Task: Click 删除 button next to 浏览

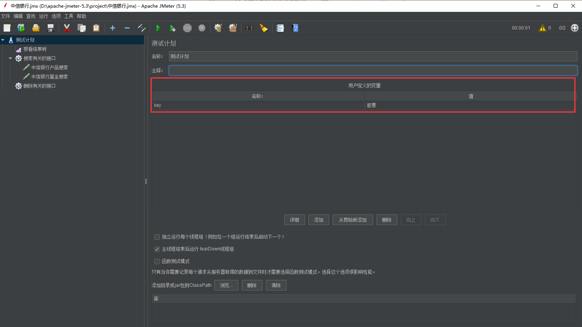Action: [252, 285]
